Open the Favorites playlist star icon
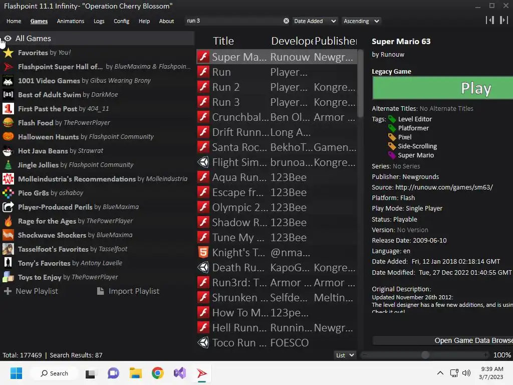Screen dimensions: 513x385 (8, 53)
